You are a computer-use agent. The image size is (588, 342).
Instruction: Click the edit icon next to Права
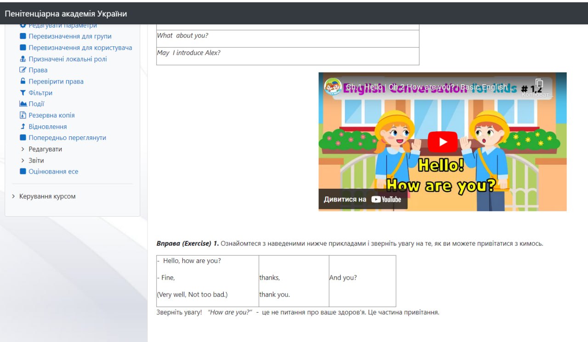coord(23,70)
